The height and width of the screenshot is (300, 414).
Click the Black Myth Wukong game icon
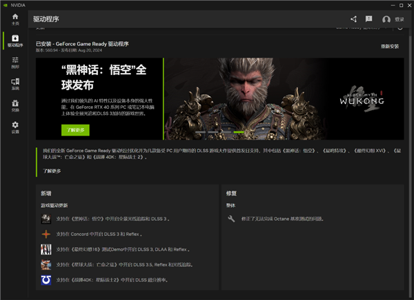click(46, 219)
